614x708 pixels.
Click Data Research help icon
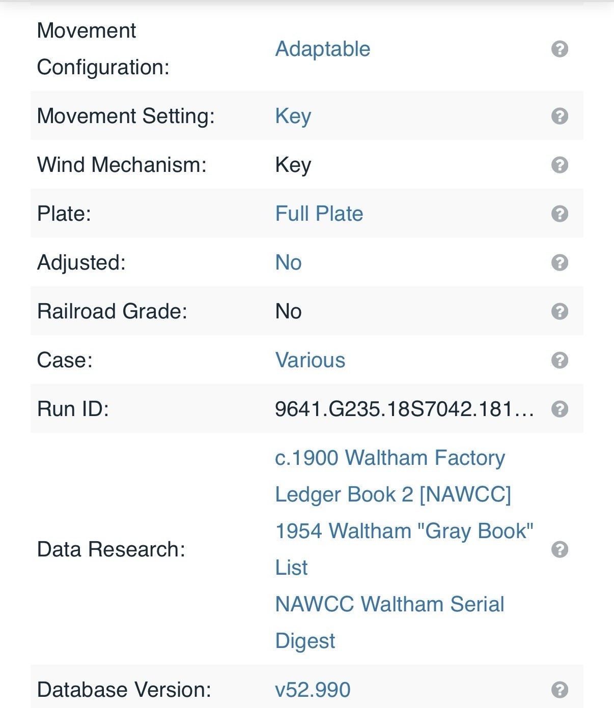[560, 549]
